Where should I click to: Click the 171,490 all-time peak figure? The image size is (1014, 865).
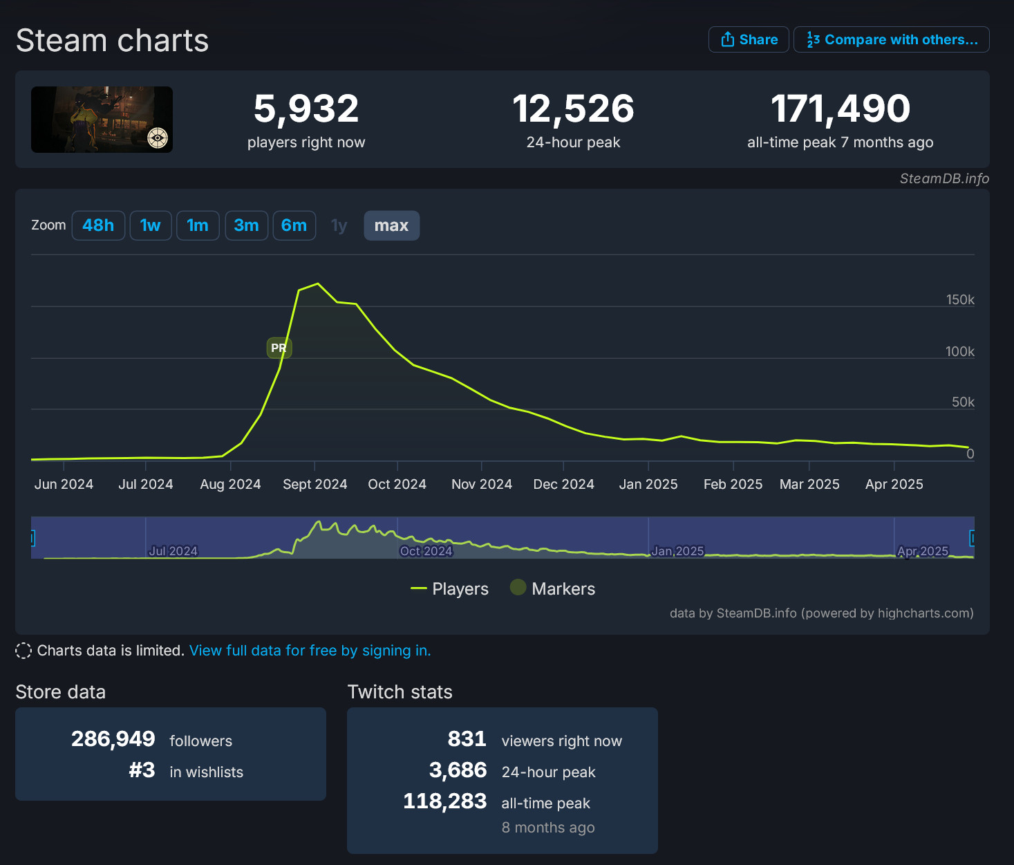pos(841,109)
